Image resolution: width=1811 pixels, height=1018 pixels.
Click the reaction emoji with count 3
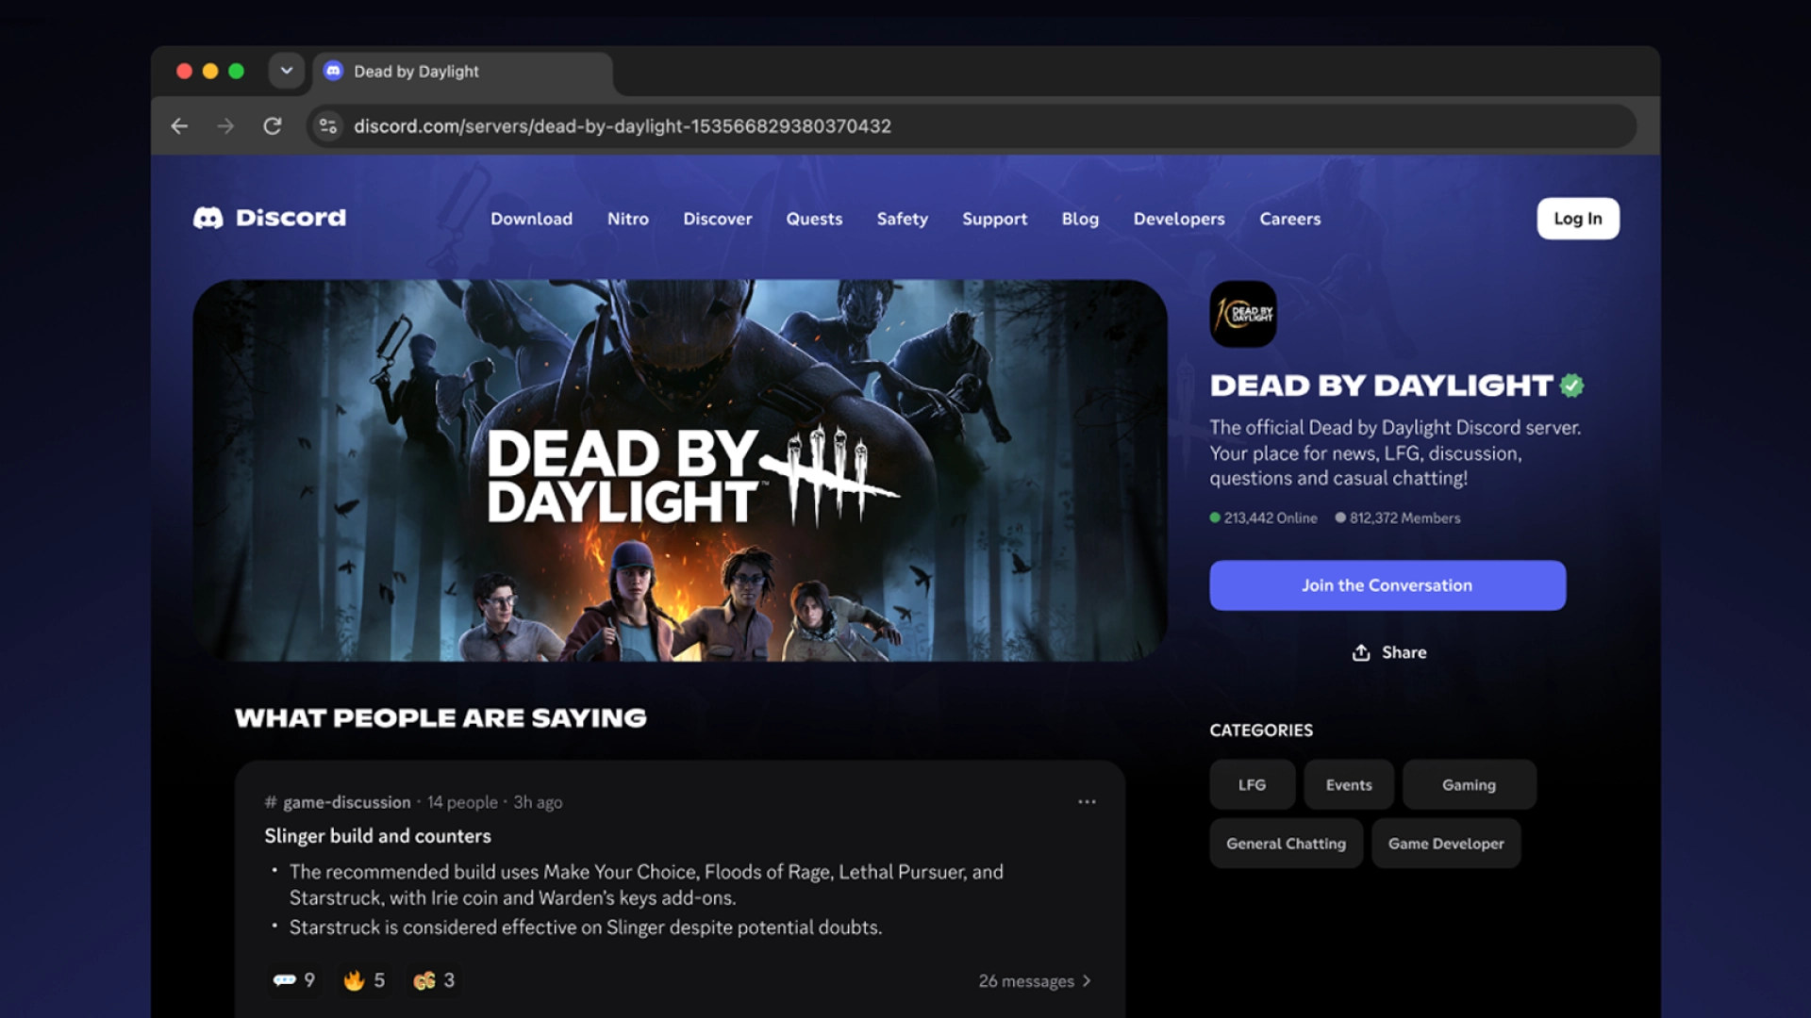434,980
